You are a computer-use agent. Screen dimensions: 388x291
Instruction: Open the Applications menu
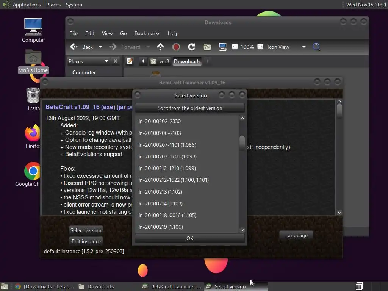22,5
